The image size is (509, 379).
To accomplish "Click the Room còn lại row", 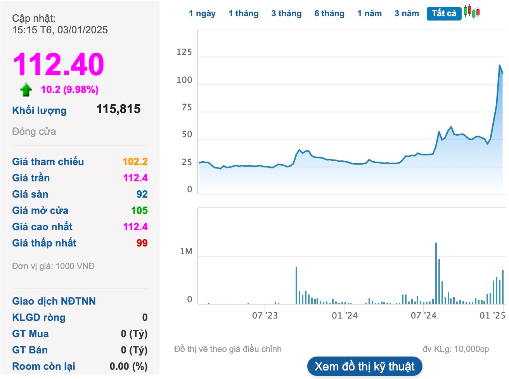I will point(80,366).
